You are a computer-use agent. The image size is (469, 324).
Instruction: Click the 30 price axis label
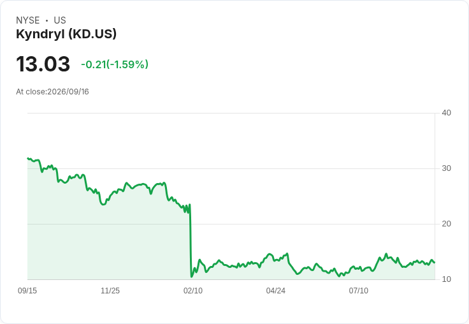coord(446,168)
